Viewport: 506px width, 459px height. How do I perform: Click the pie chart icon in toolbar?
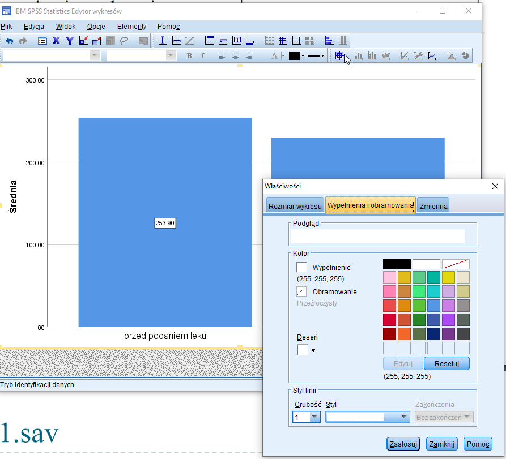(465, 55)
